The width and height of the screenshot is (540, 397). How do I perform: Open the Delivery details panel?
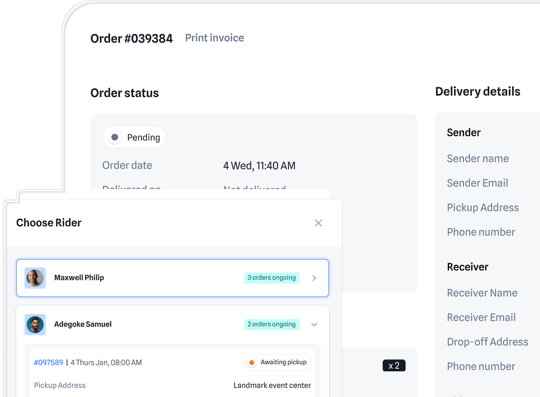point(478,91)
